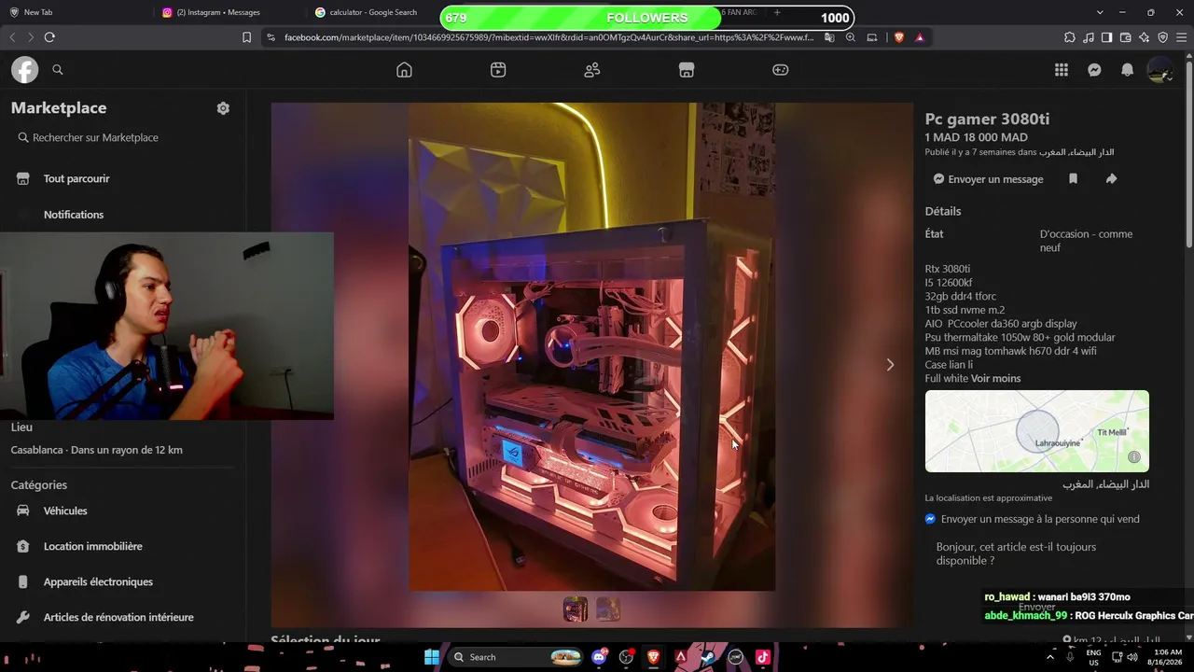The width and height of the screenshot is (1194, 672).
Task: Open the Gaming controller icon
Action: point(781,70)
